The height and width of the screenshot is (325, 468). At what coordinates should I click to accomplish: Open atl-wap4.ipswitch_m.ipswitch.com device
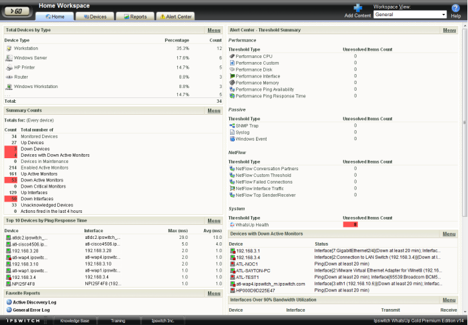pyautogui.click(x=271, y=284)
